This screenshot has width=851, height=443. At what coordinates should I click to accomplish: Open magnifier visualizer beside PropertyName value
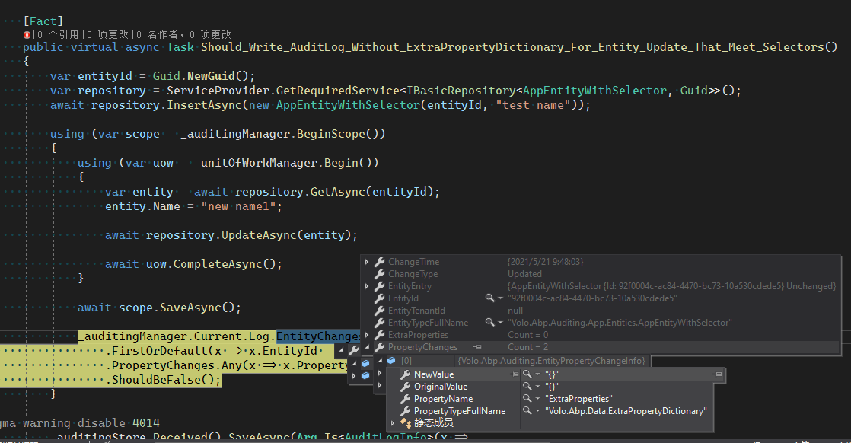click(x=527, y=399)
